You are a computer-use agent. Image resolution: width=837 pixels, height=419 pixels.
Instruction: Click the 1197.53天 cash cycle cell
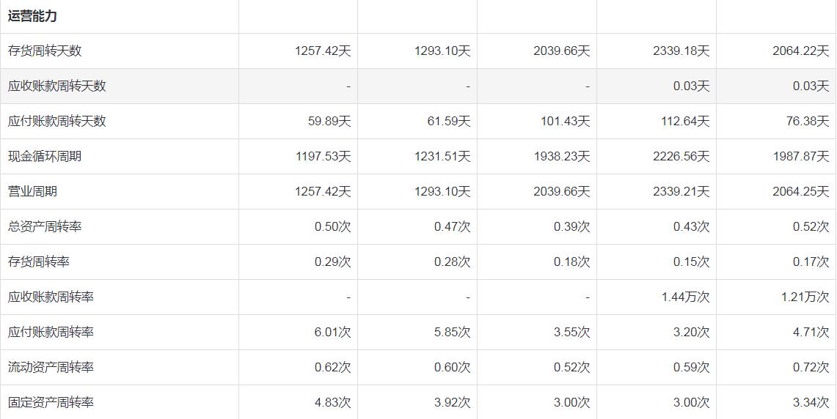pos(323,156)
